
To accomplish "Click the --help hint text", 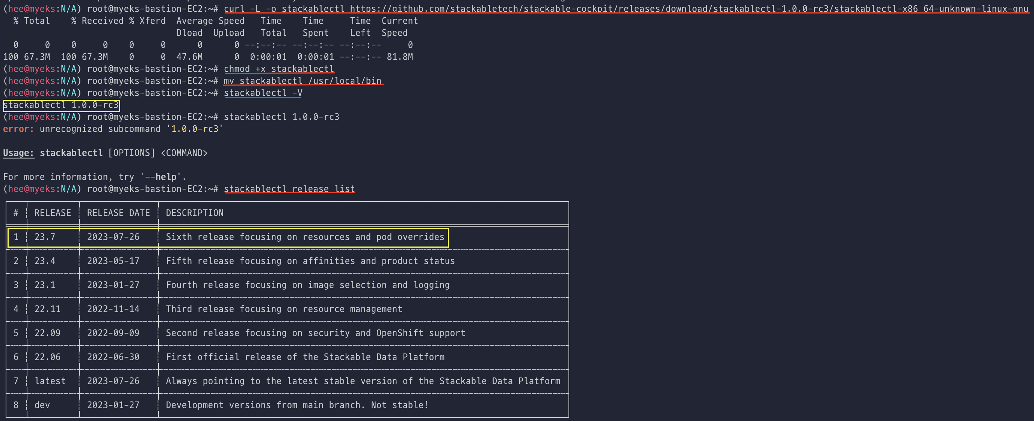I will (160, 177).
